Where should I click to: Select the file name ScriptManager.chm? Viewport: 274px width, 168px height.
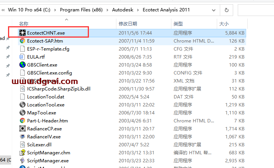(48, 153)
